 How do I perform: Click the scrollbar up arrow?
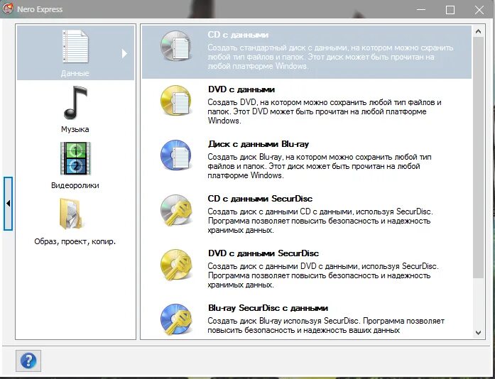pyautogui.click(x=478, y=31)
